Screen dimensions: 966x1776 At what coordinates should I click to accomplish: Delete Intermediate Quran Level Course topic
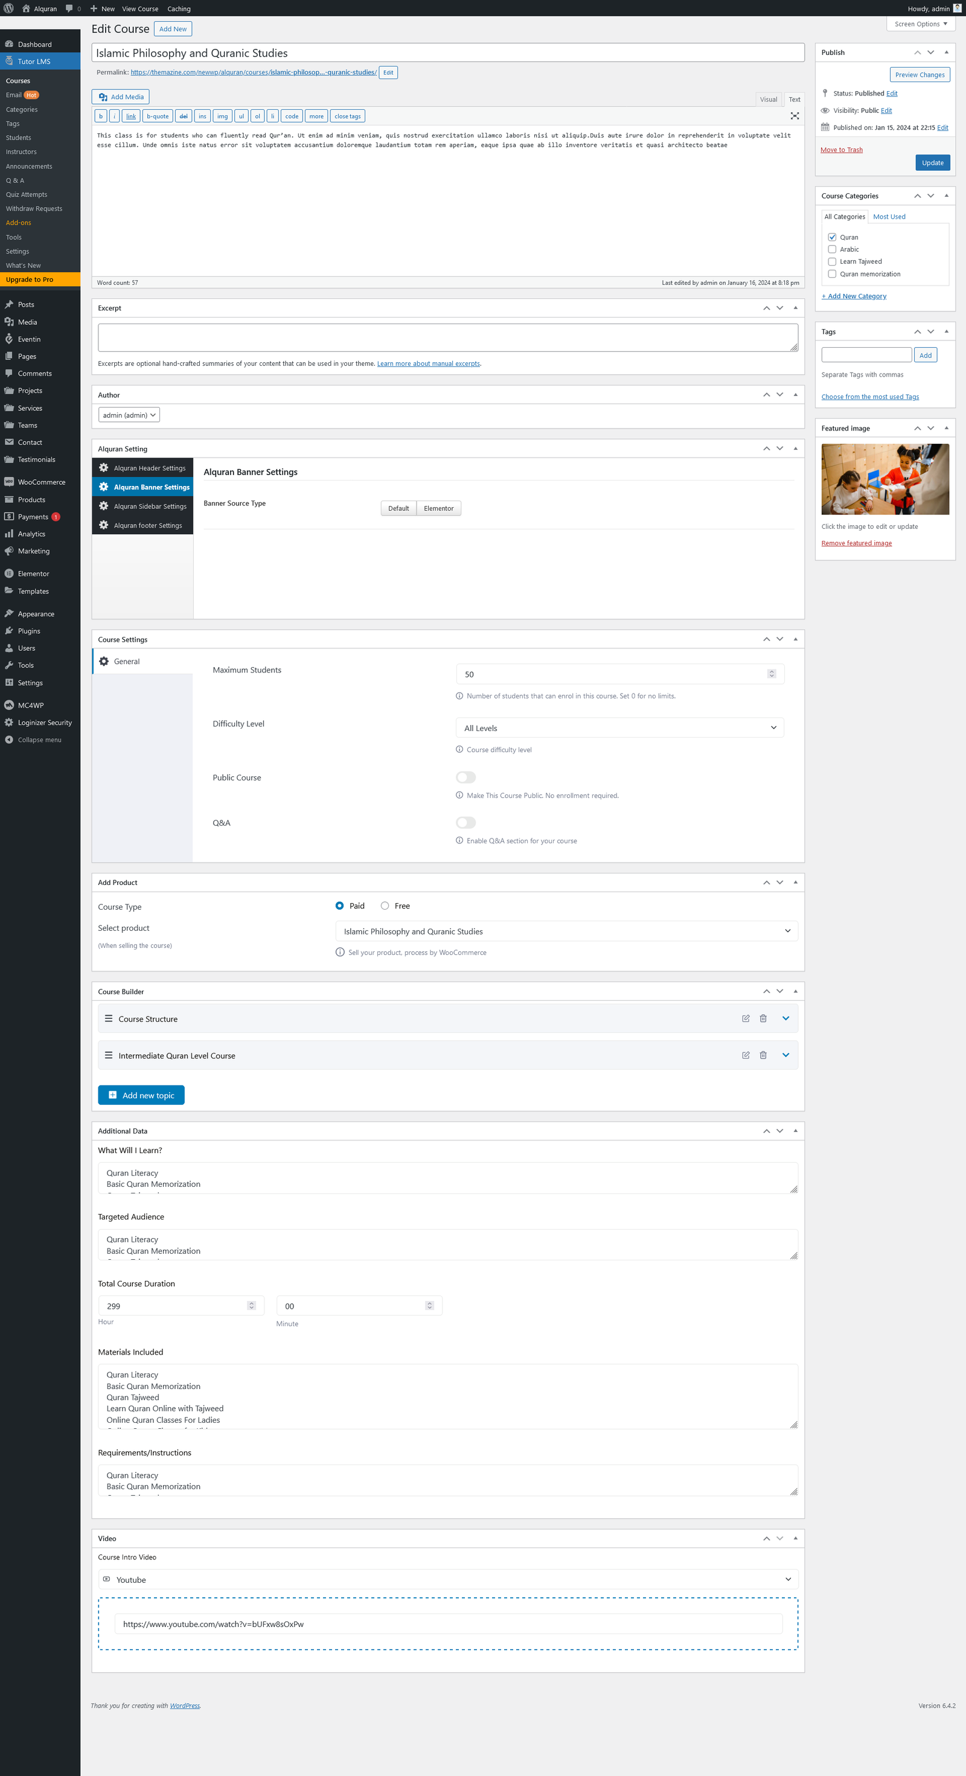(763, 1055)
